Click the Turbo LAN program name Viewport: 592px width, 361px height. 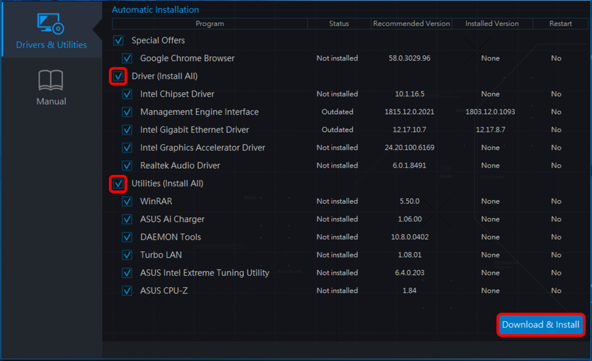click(x=161, y=255)
